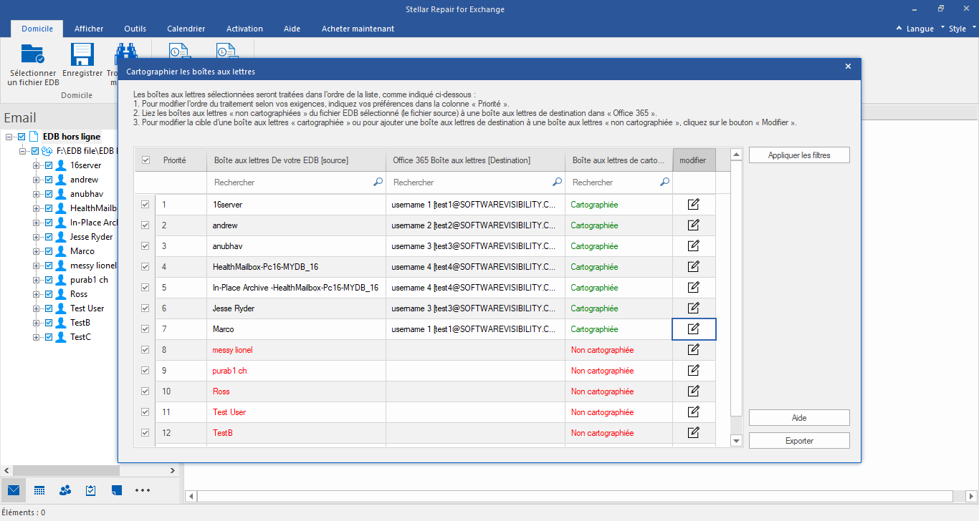Open Acheter maintenant tab
Image resolution: width=979 pixels, height=521 pixels.
click(358, 29)
